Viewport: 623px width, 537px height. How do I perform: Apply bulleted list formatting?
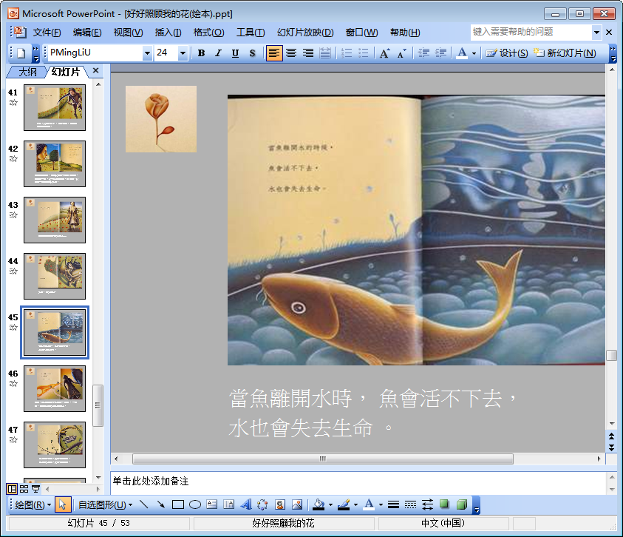point(364,53)
